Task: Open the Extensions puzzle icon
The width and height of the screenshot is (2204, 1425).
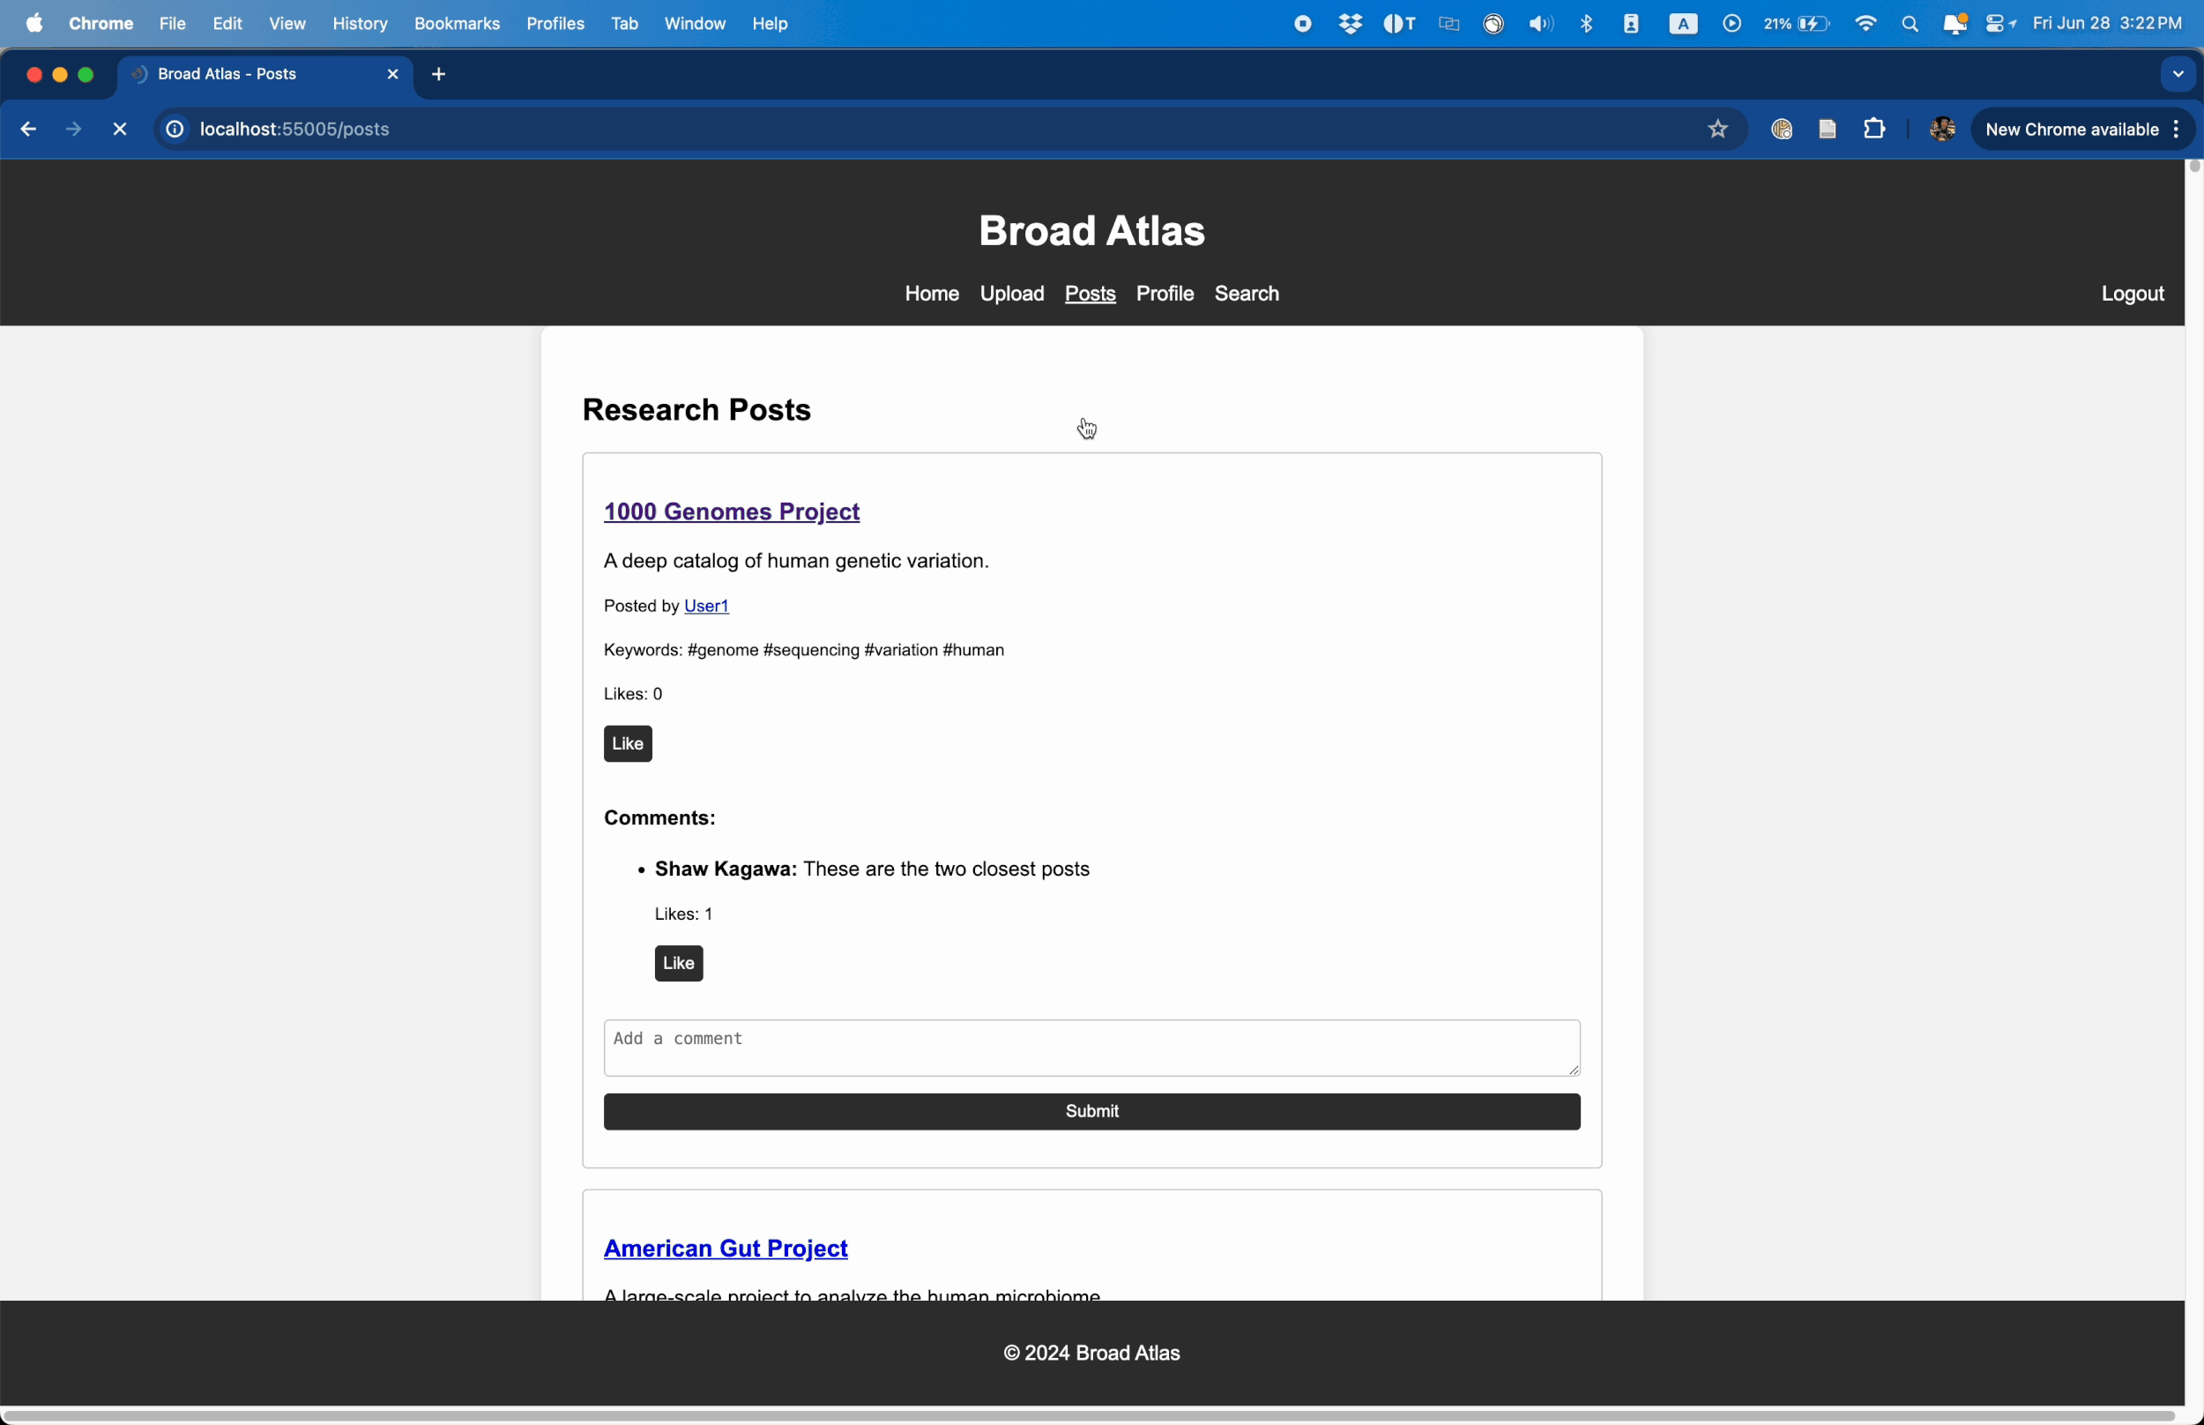Action: 1873,130
